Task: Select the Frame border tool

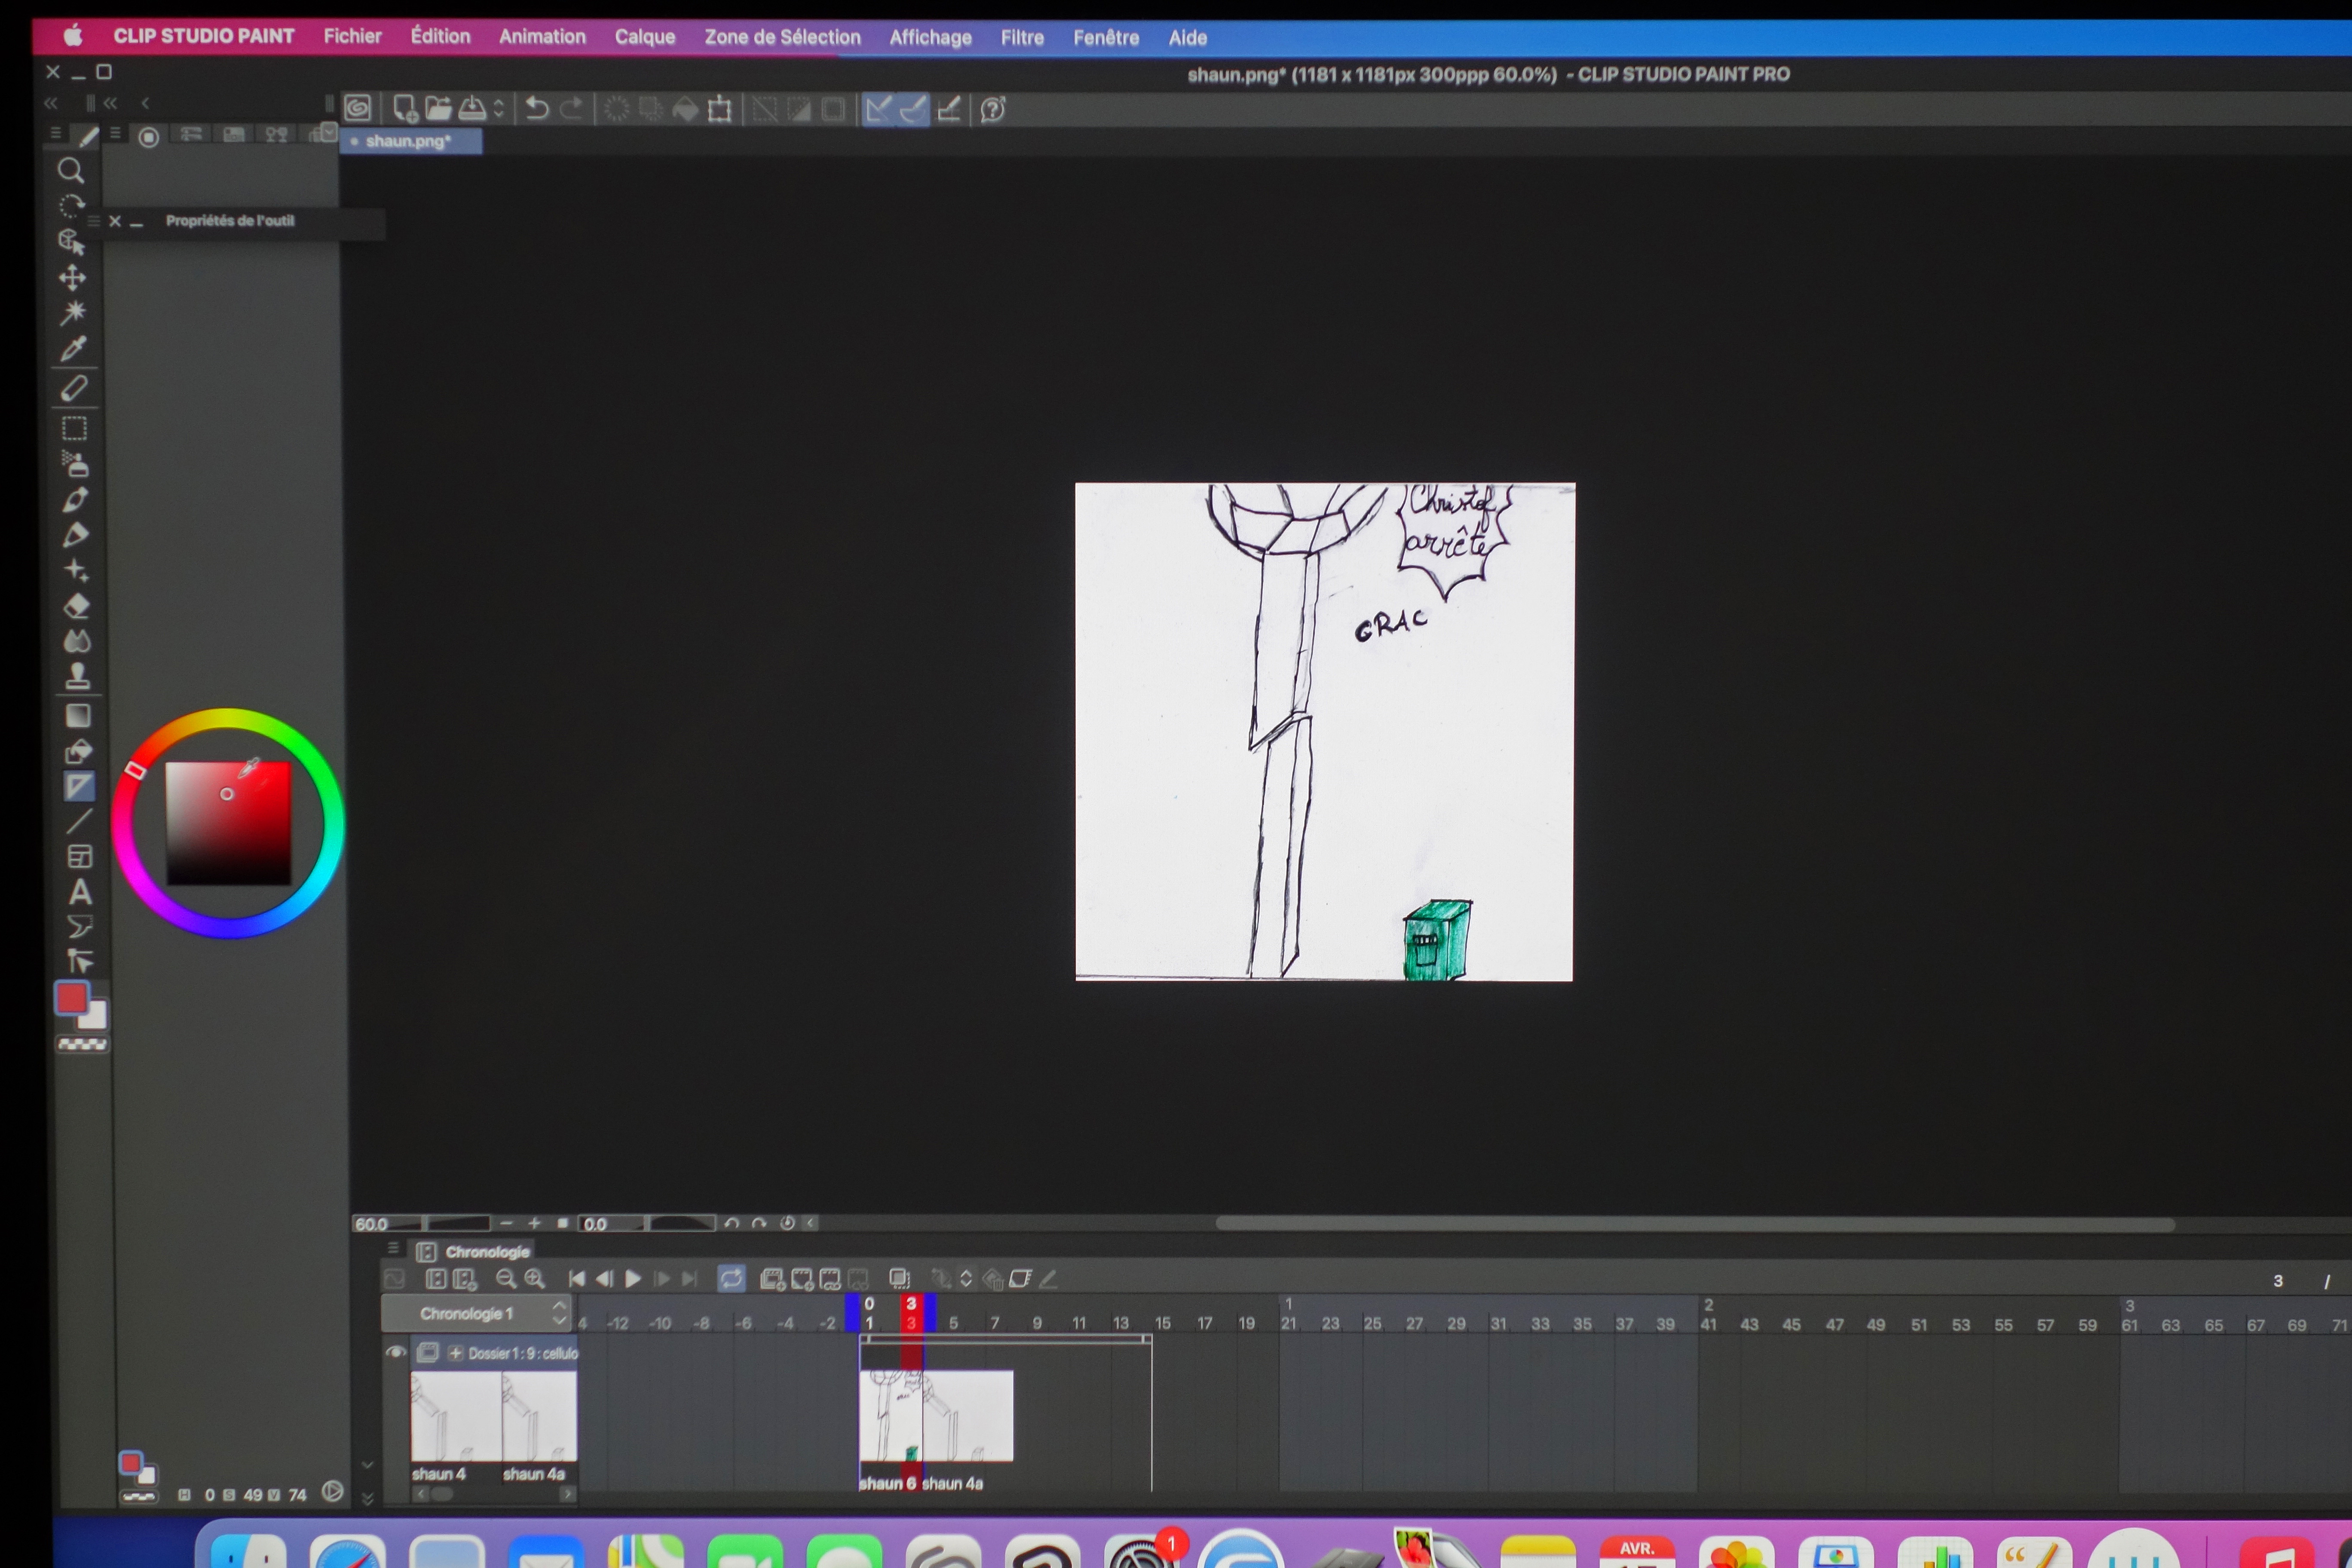Action: (79, 857)
